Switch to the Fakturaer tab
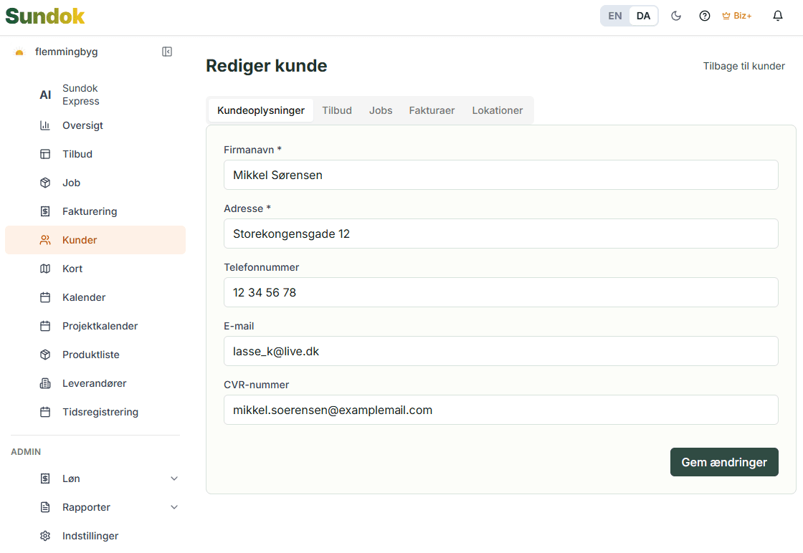Image resolution: width=803 pixels, height=553 pixels. click(432, 110)
